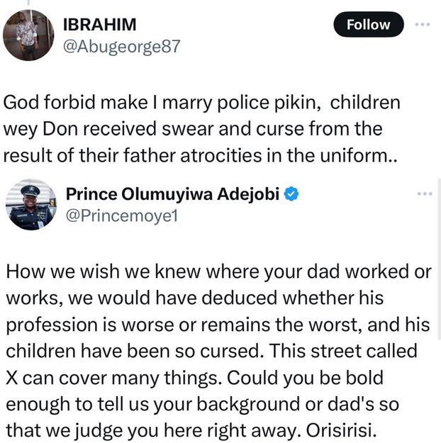Screen dimensions: 441x443
Task: Open the @Princemoye1 handle
Action: tap(124, 216)
